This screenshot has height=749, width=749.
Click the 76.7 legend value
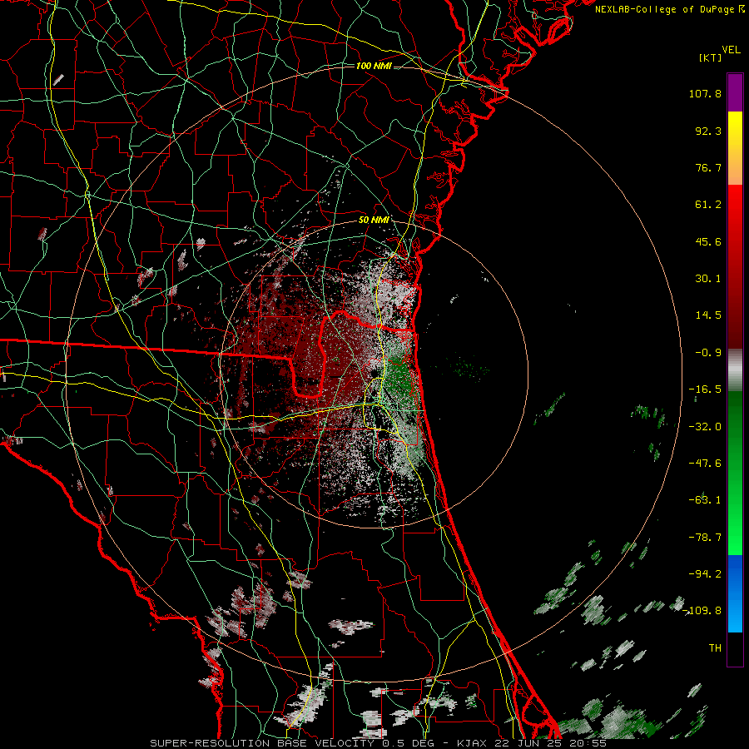click(708, 167)
